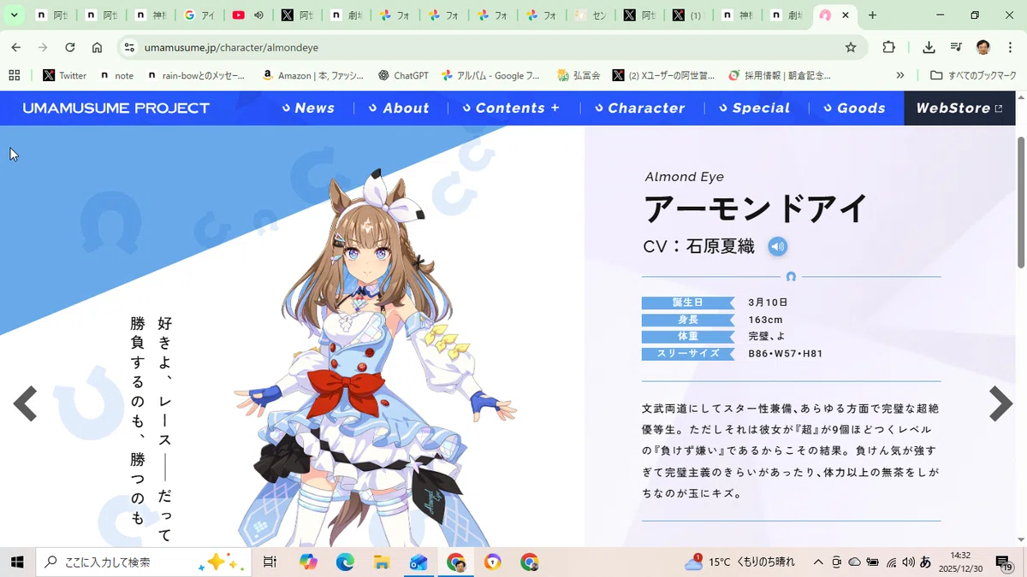
Task: Click the Almond Eye character illustration
Action: [377, 359]
